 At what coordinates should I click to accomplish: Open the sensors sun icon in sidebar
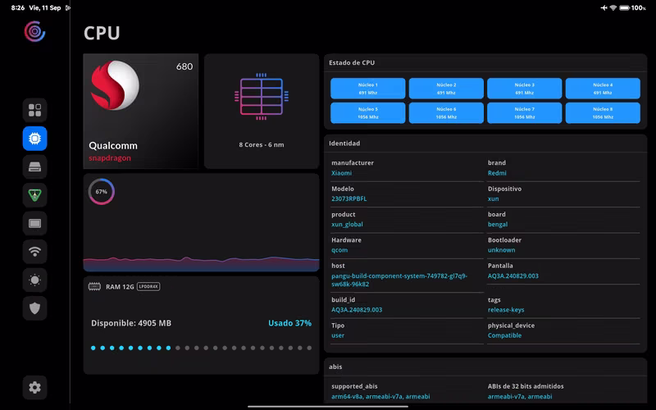pos(34,280)
